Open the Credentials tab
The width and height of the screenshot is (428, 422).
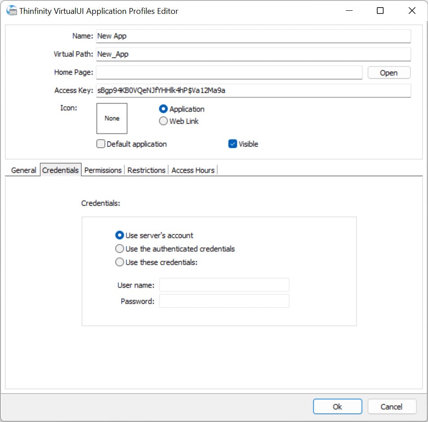point(61,170)
